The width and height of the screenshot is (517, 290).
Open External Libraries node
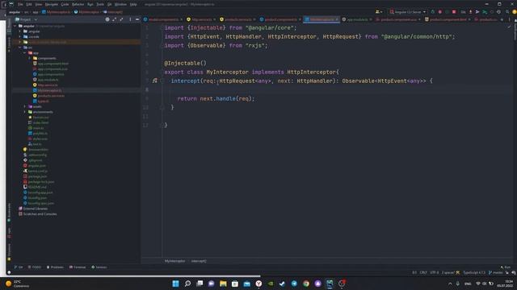[x=36, y=209]
